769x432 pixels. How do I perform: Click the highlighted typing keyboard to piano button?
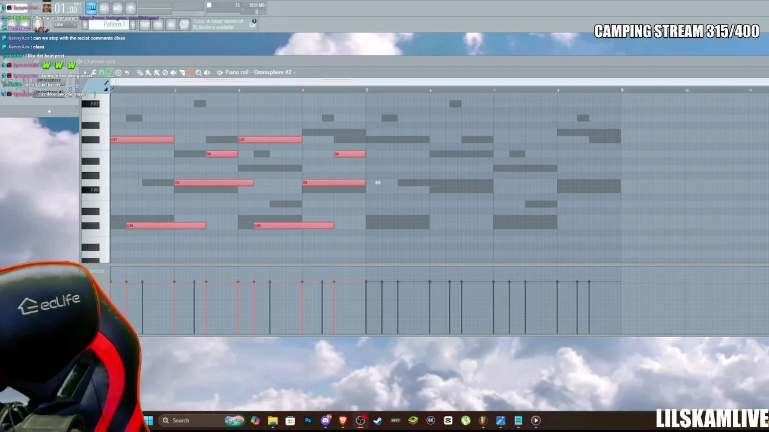91,8
